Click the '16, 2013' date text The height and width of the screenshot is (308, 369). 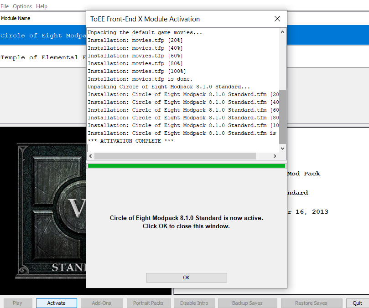(x=312, y=212)
